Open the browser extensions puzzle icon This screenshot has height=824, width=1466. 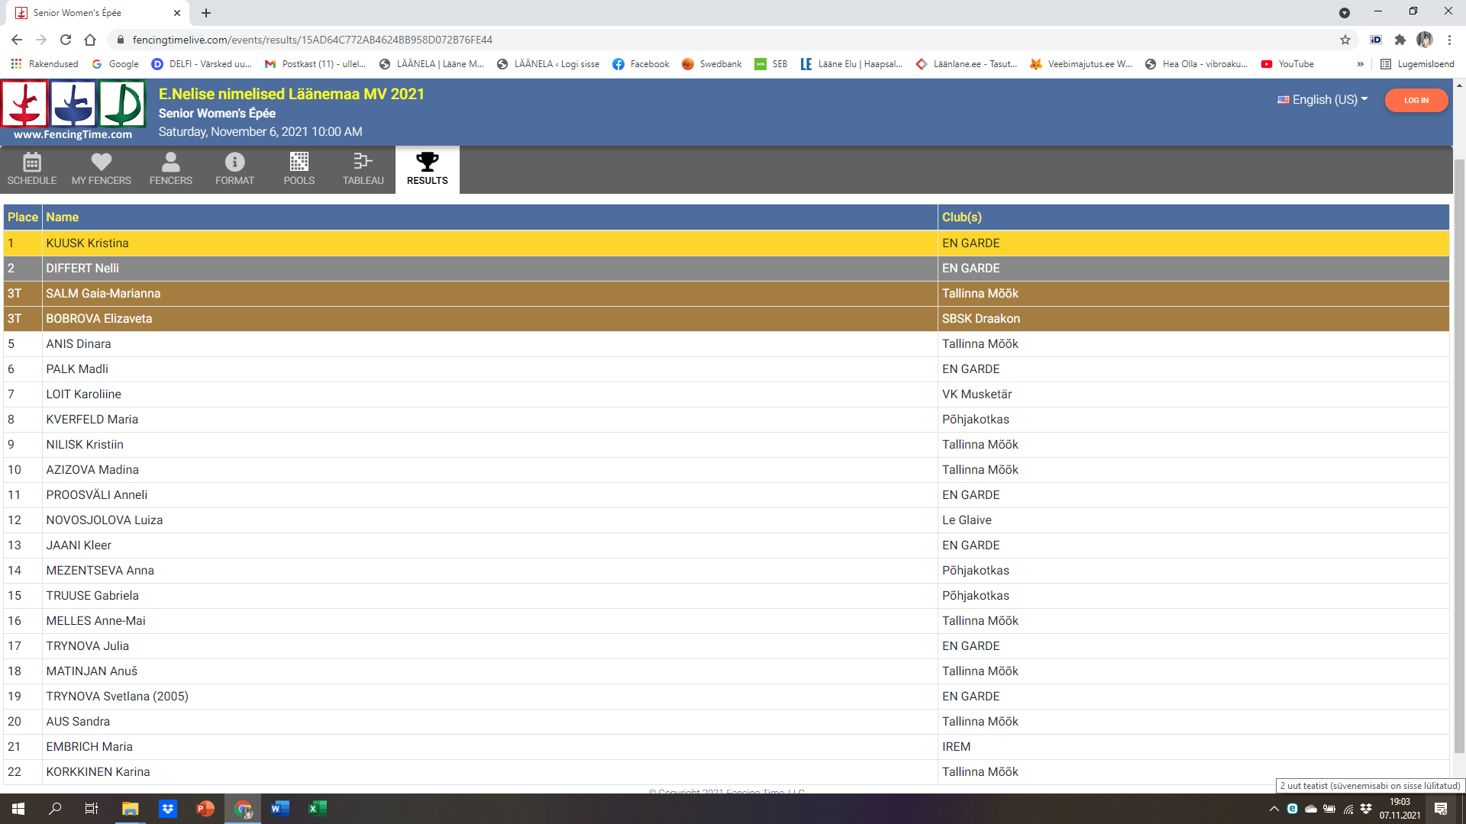(1400, 40)
